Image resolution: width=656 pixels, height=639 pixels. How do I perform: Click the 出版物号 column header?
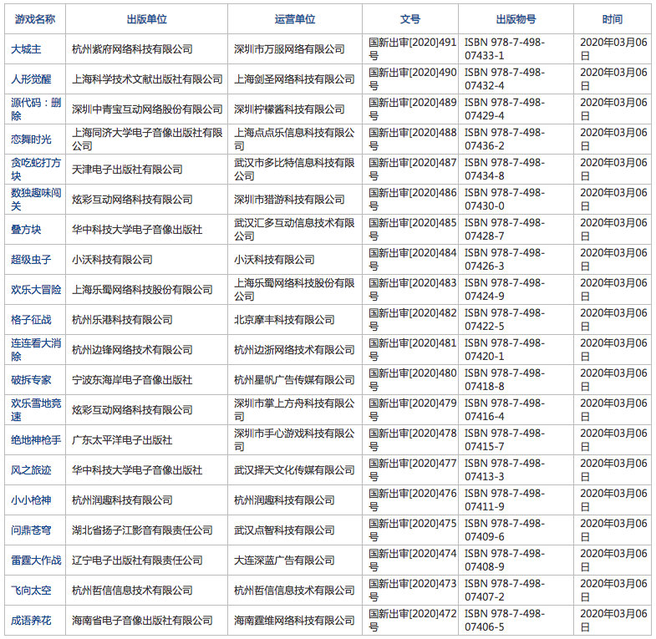[516, 19]
